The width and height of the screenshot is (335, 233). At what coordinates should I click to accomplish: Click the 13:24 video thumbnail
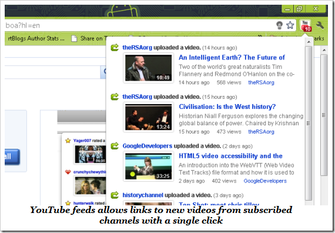(x=148, y=117)
